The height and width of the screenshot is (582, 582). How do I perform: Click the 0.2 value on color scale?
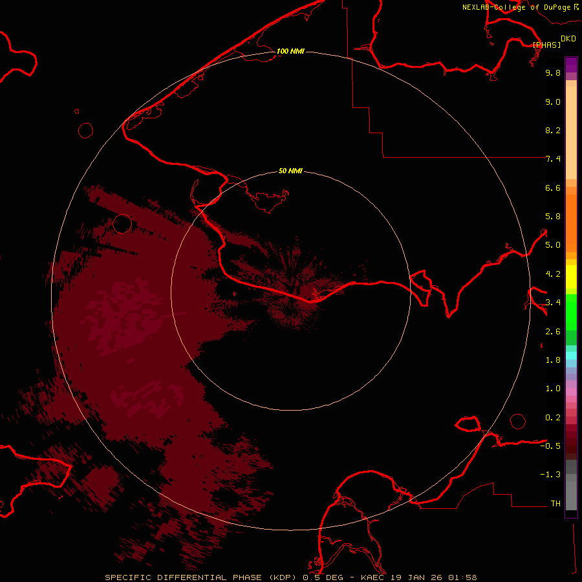(553, 418)
